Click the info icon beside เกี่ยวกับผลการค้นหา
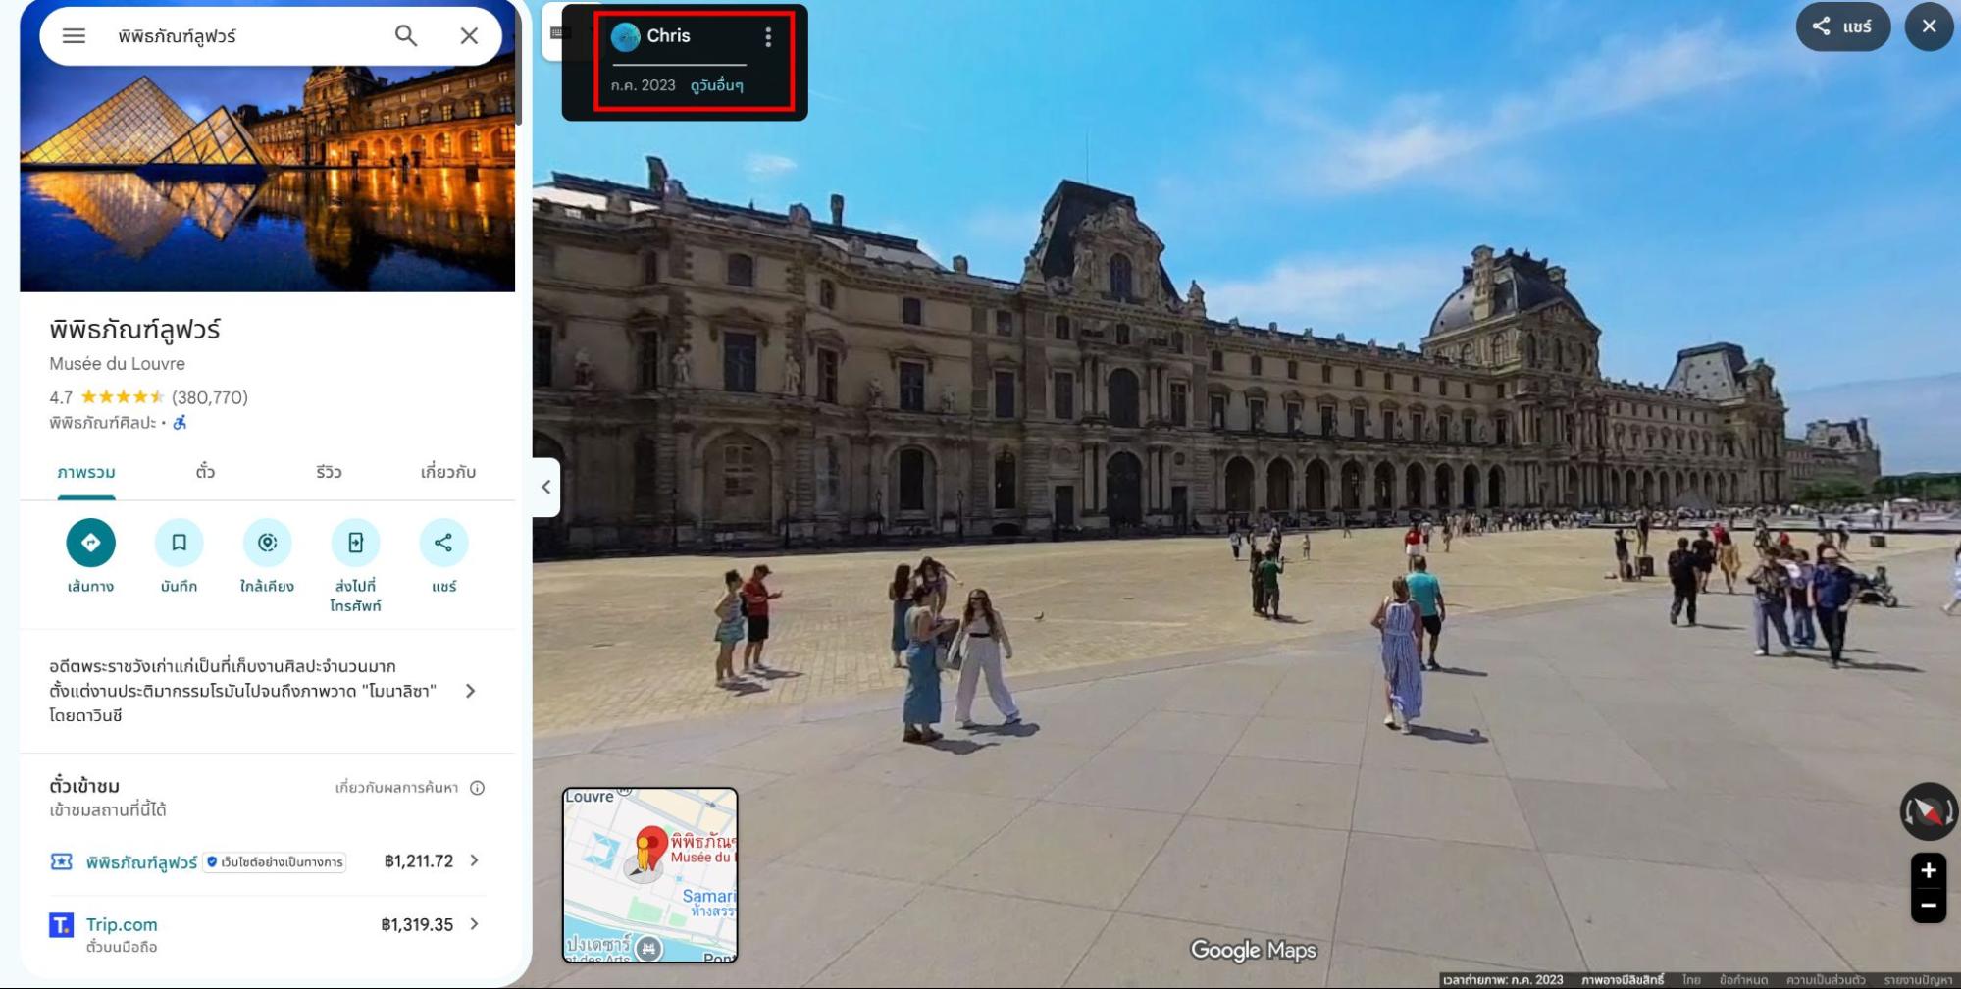 coord(478,788)
